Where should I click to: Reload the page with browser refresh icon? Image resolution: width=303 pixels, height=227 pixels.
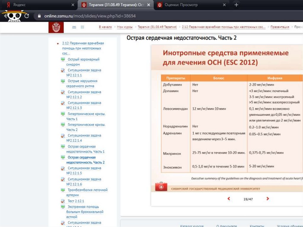point(27,16)
